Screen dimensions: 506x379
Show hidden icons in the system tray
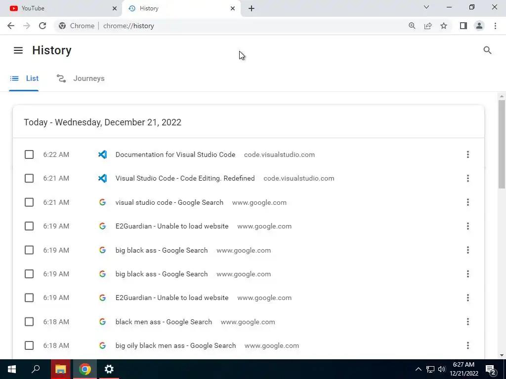[x=418, y=369]
